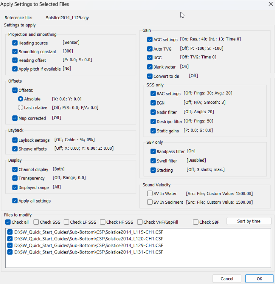Toggle the UGC checkbox

click(150, 58)
